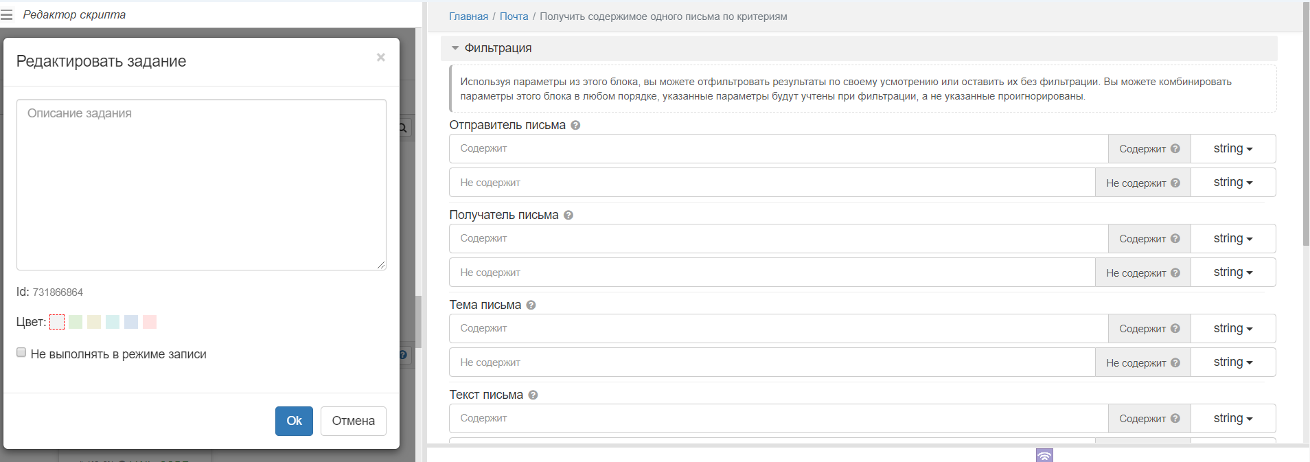Open Почта breadcrumb link

pyautogui.click(x=514, y=16)
